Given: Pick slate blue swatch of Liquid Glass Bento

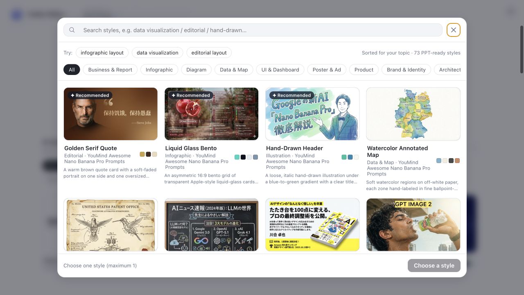Looking at the screenshot, I should [x=255, y=157].
